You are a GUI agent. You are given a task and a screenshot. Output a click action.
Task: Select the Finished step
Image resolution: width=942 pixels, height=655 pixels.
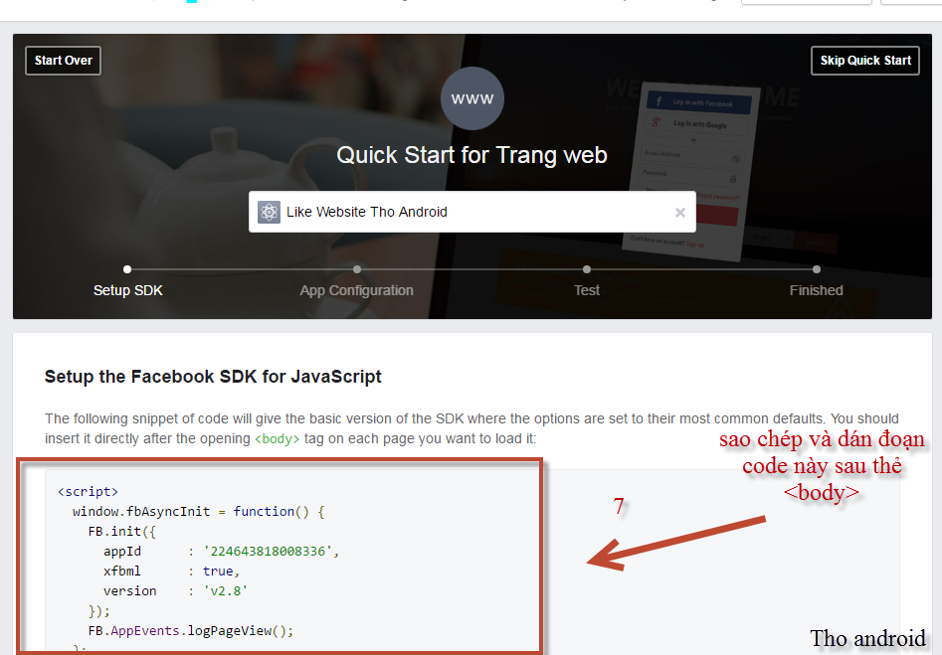[x=816, y=290]
